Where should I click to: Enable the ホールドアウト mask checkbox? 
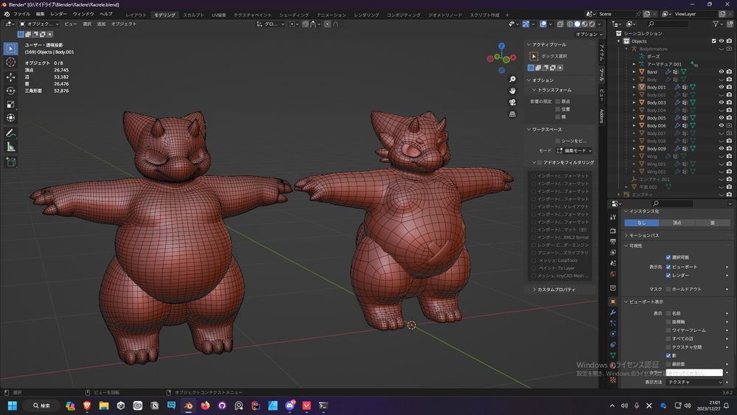point(668,289)
